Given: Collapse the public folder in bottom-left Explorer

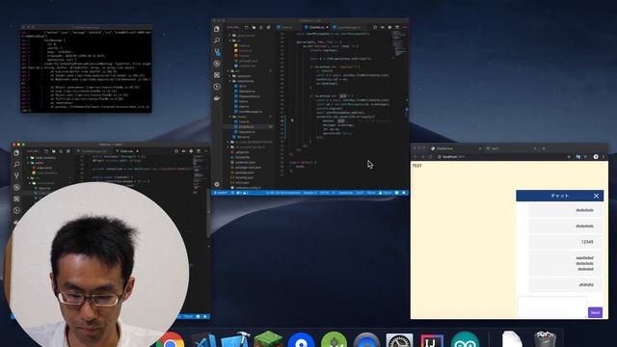Looking at the screenshot, I should click(38, 163).
